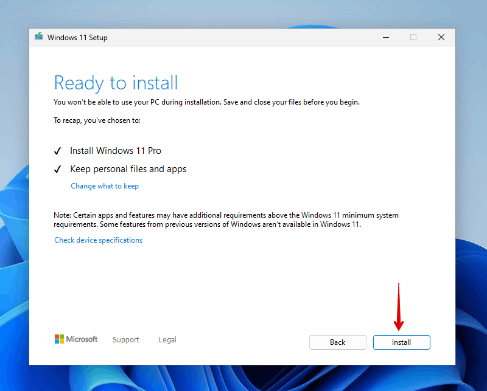This screenshot has width=487, height=391.
Task: Click the Windows 11 Setup title bar icon
Action: coord(39,37)
